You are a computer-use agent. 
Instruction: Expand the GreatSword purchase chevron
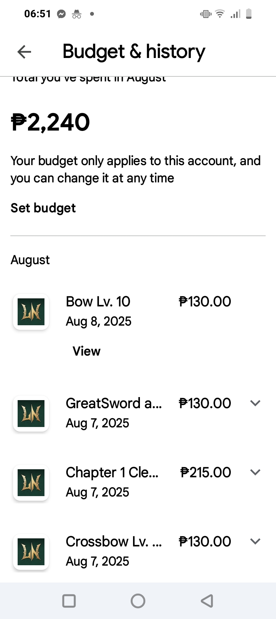(x=255, y=403)
